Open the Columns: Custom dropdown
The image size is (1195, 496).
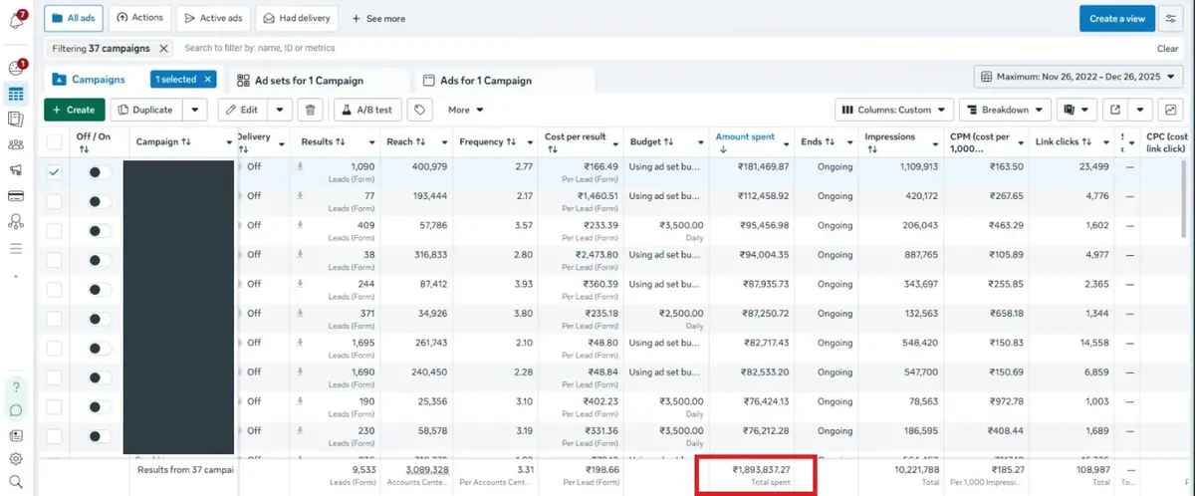[893, 110]
